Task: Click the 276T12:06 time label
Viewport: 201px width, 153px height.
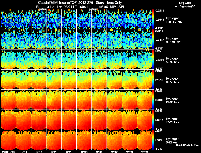Action: click(x=9, y=152)
